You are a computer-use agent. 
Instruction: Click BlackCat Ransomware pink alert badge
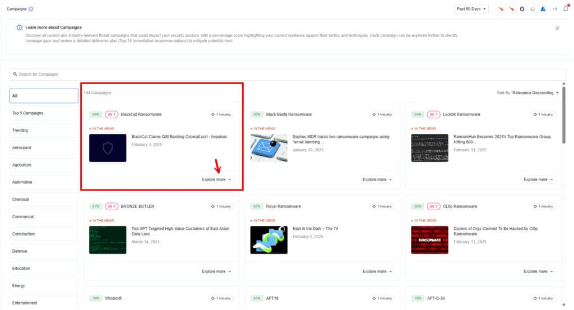(x=112, y=114)
